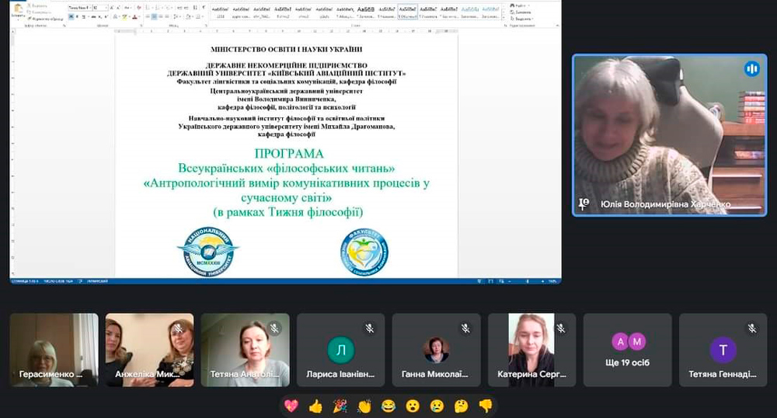The width and height of the screenshot is (777, 418).
Task: Click the Cut button in Clipboard group
Action: coord(37,6)
